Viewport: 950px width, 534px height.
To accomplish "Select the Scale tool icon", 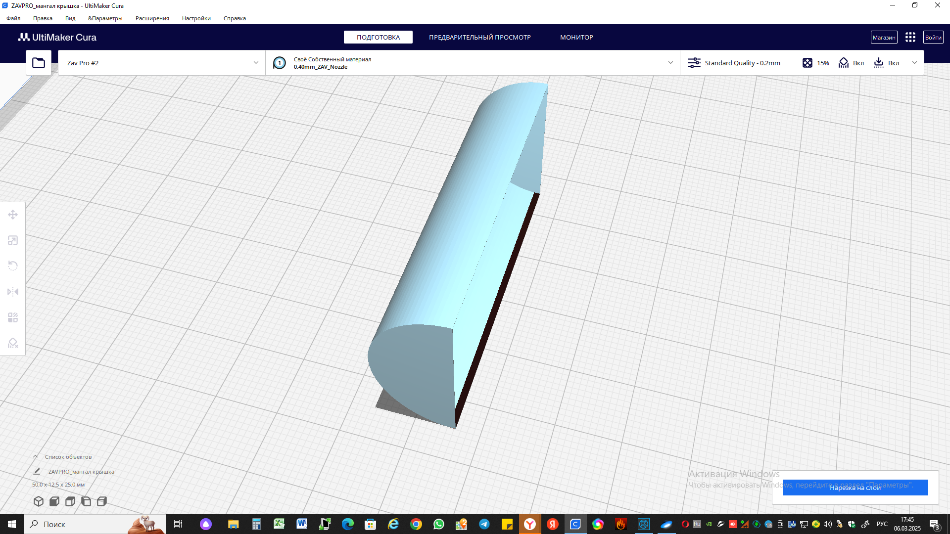I will (13, 240).
